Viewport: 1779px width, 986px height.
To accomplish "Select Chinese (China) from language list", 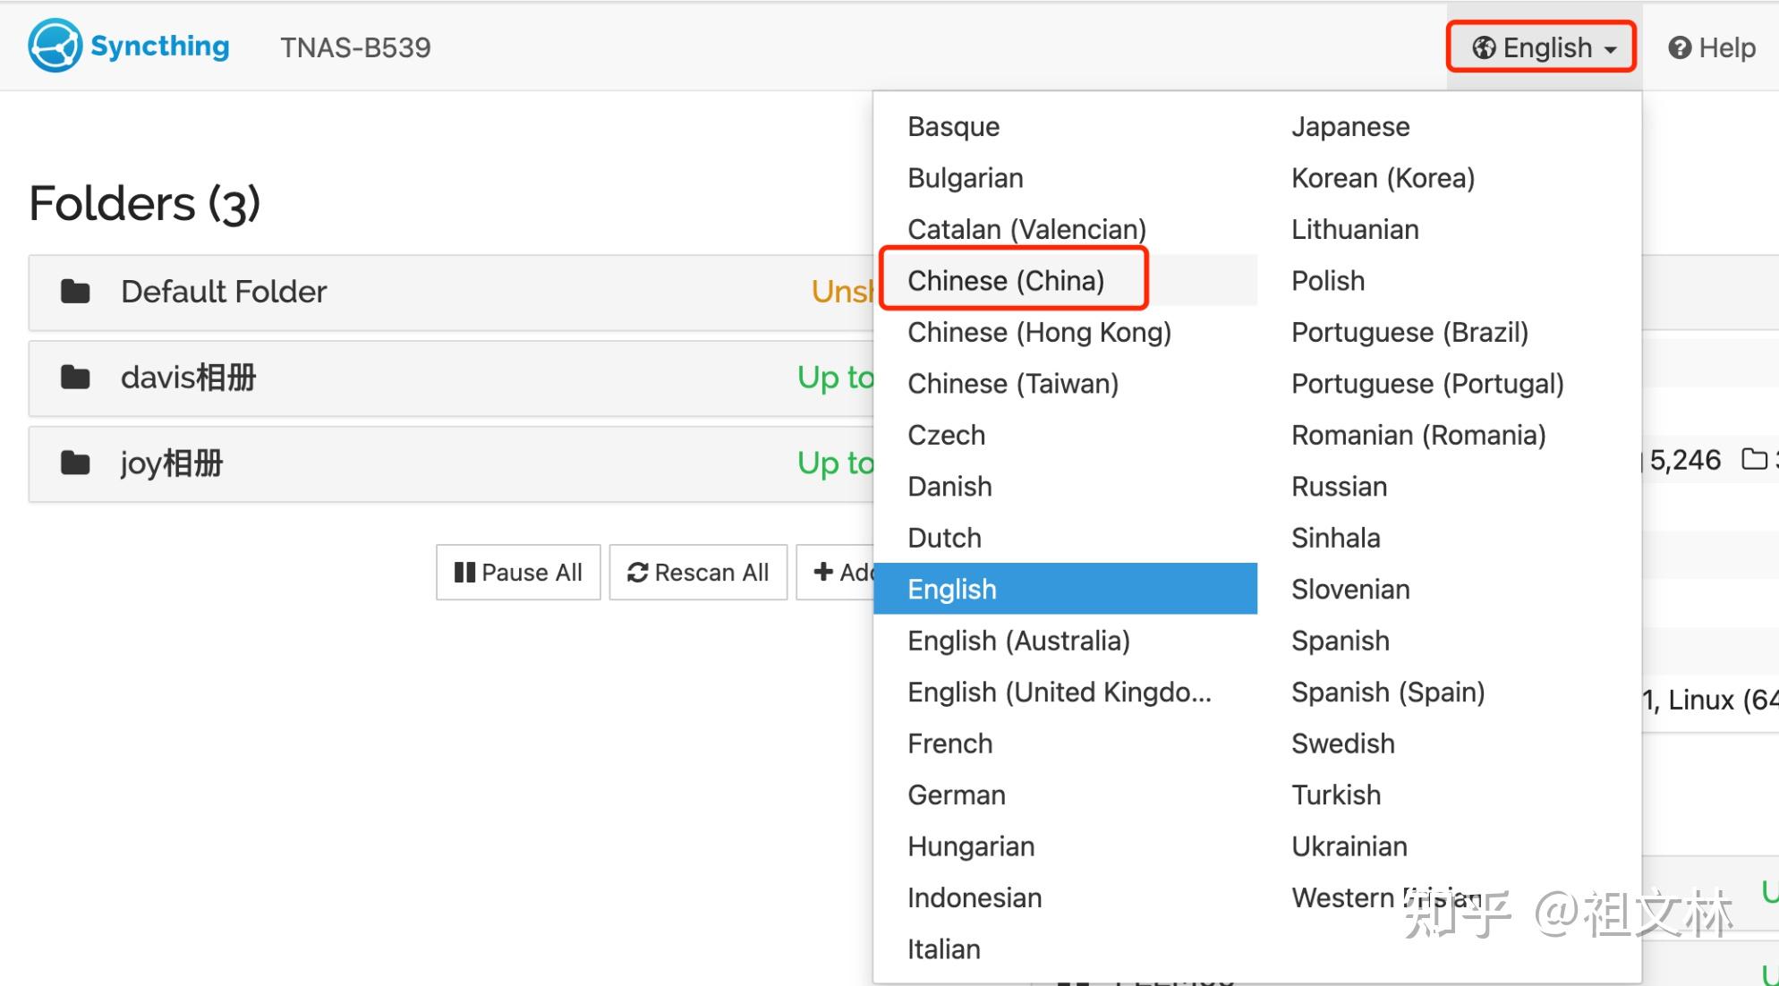I will click(x=1006, y=281).
